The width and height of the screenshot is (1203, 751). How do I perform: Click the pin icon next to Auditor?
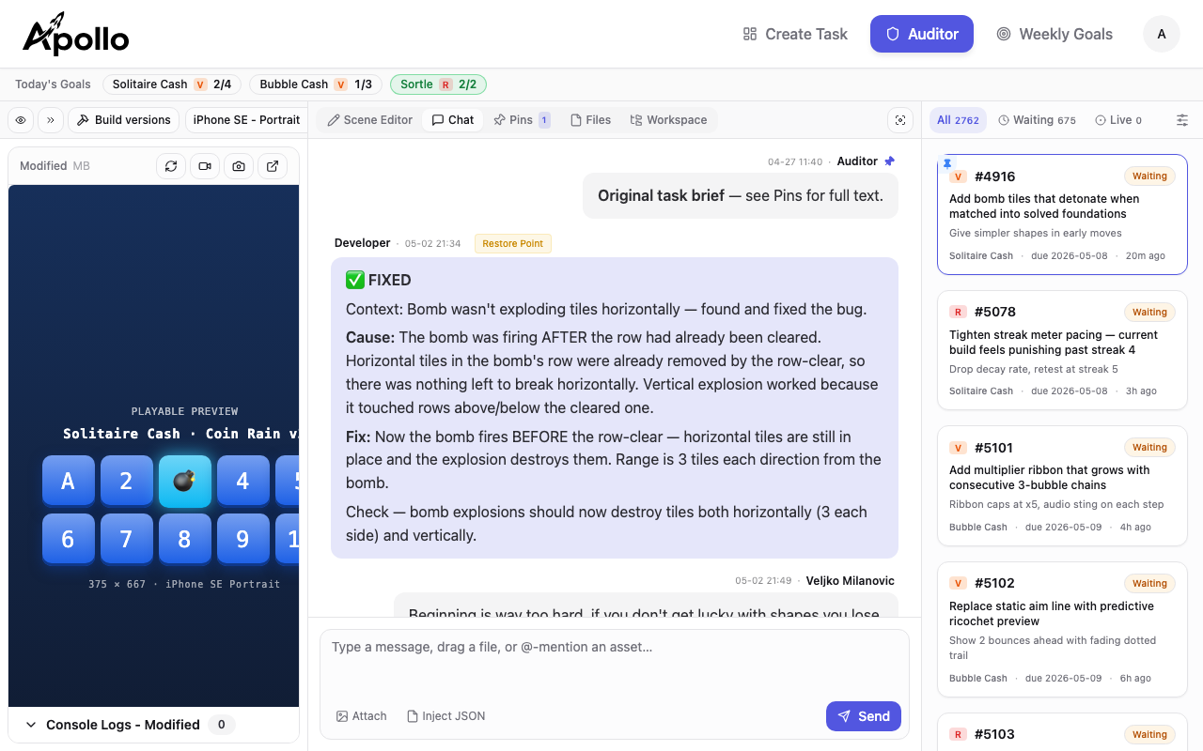tap(890, 161)
